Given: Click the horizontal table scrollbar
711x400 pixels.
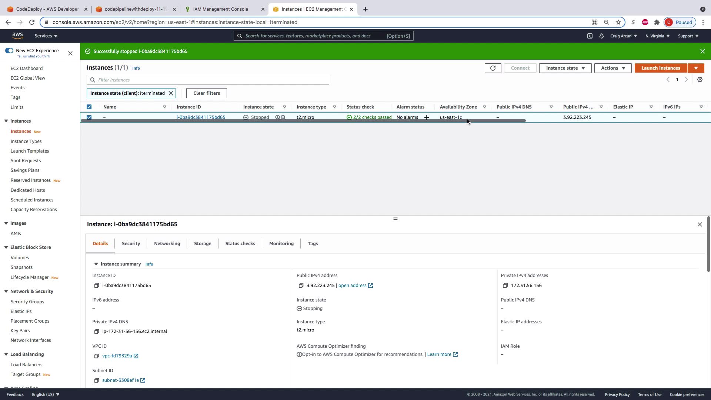Looking at the screenshot, I should [x=303, y=121].
